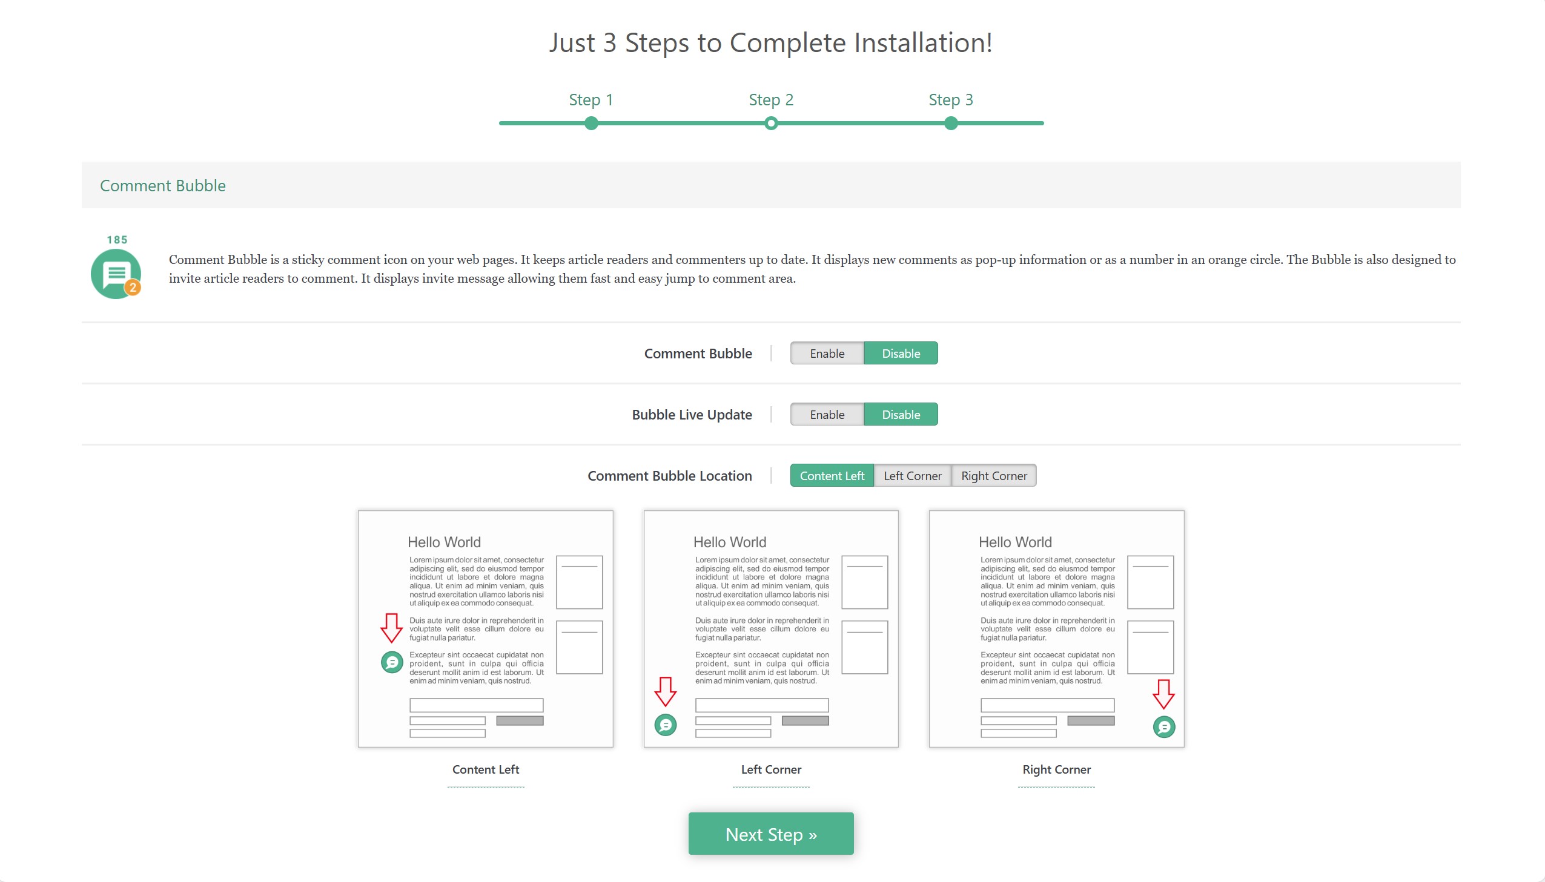1545x882 pixels.
Task: Click red arrow in Left Corner preview
Action: (x=665, y=692)
